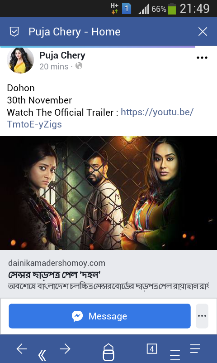
Task: Expand more actions beside Message button
Action: click(x=202, y=316)
